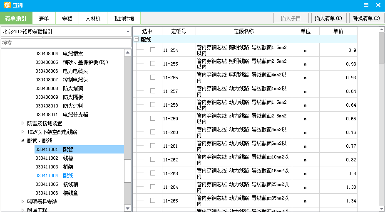Select tree item 030408006 电力电缆头

pyautogui.click(x=61, y=71)
